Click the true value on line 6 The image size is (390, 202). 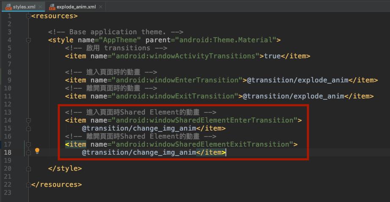click(x=272, y=56)
